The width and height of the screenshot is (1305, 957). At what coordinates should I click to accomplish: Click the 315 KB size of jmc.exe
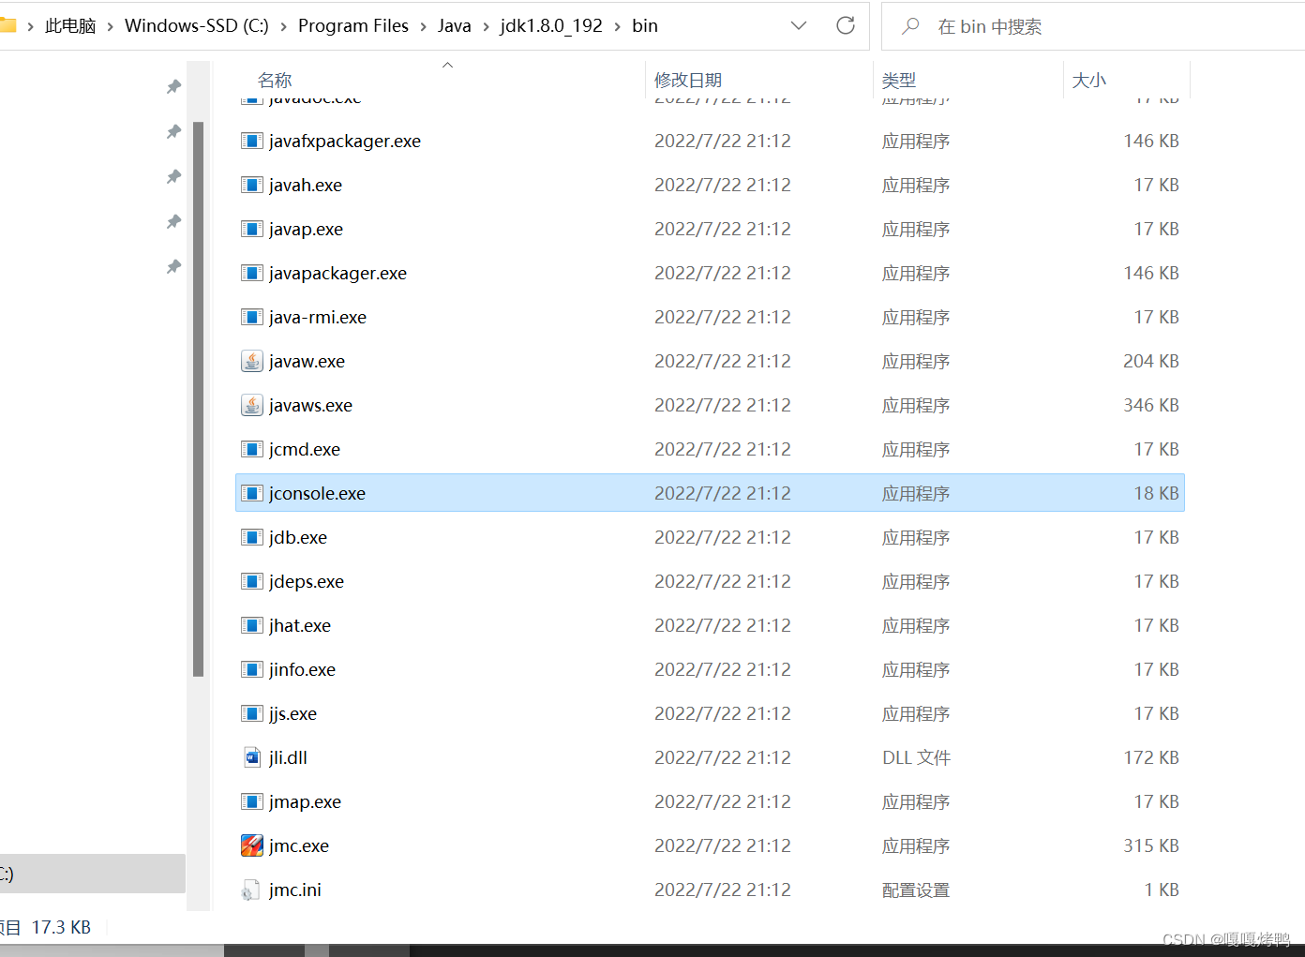(x=1151, y=845)
